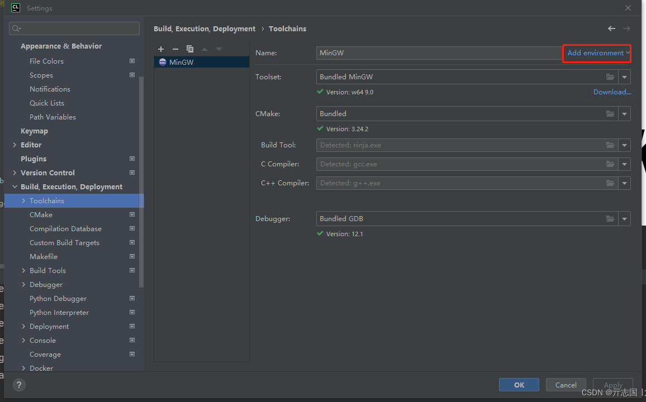Viewport: 646px width, 402px height.
Task: Click the settings search field
Action: (x=74, y=28)
